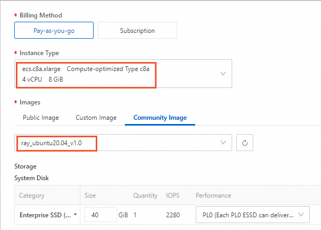Click the System Disk heading
The image size is (321, 230).
32,178
